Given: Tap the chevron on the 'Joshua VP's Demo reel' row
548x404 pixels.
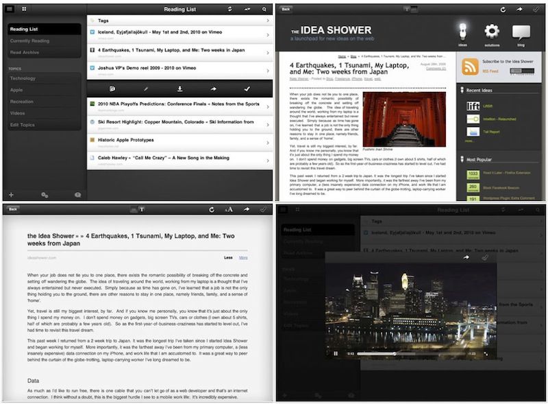Looking at the screenshot, I should point(268,71).
